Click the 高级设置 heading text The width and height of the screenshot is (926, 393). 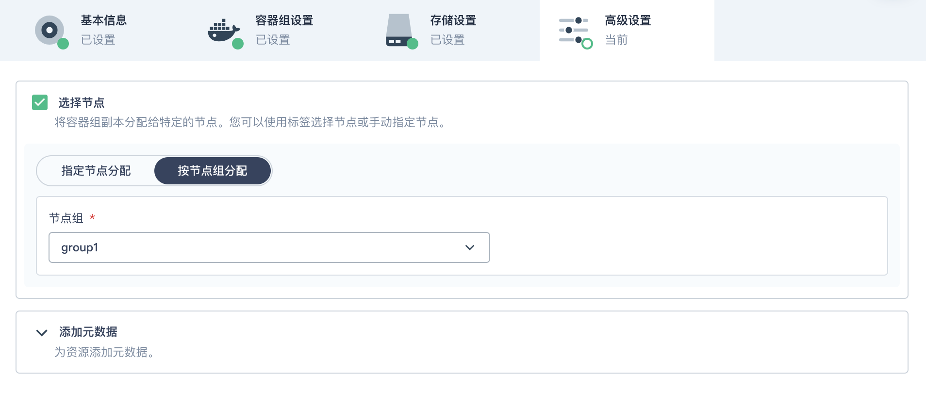tap(628, 20)
